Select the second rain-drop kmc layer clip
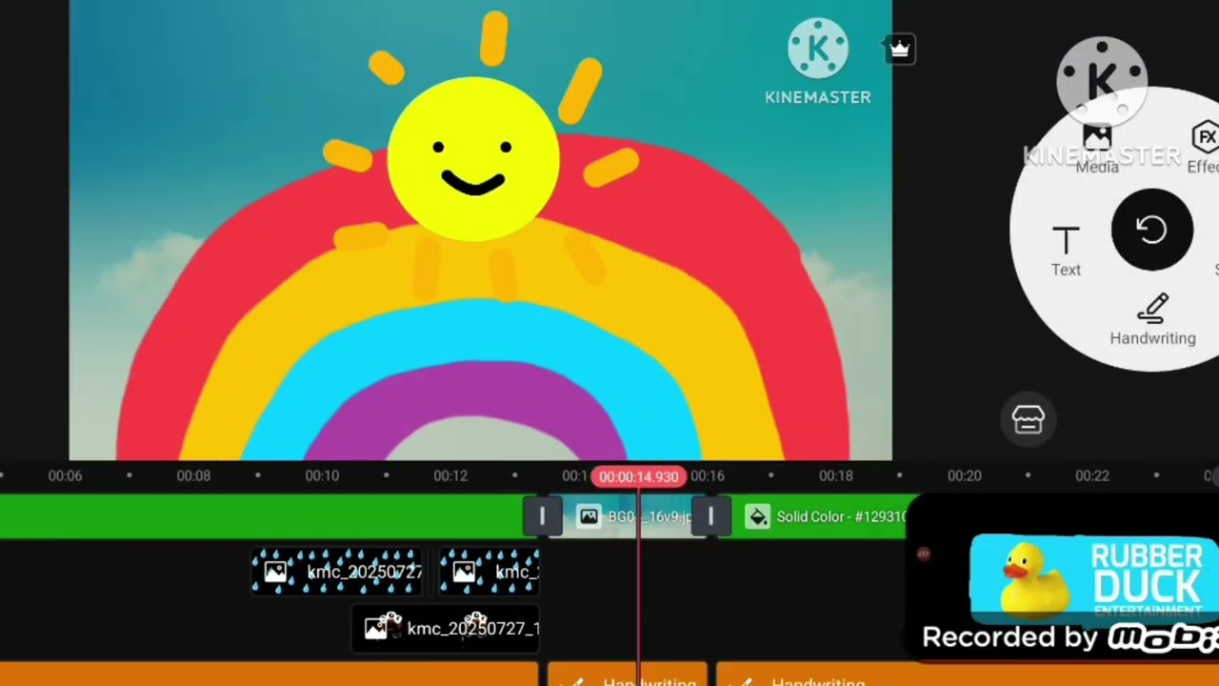Screen dimensions: 1219x686 (489, 572)
